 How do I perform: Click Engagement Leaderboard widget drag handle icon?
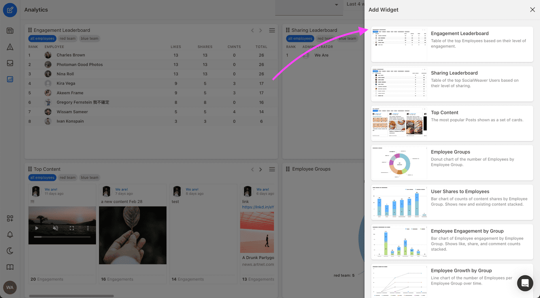click(30, 30)
